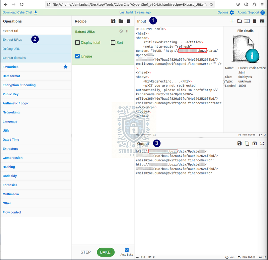Maximise the output pane icon

(262, 144)
